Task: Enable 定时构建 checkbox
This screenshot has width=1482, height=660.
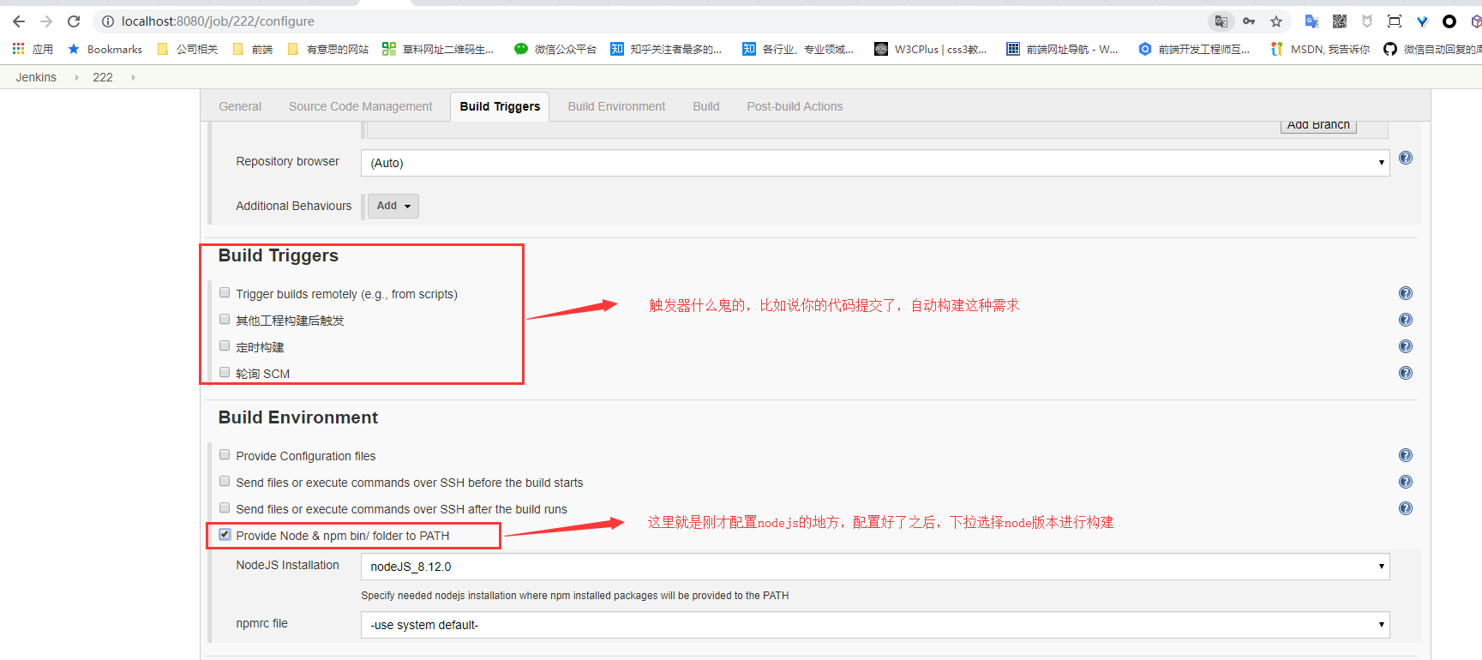Action: tap(225, 345)
